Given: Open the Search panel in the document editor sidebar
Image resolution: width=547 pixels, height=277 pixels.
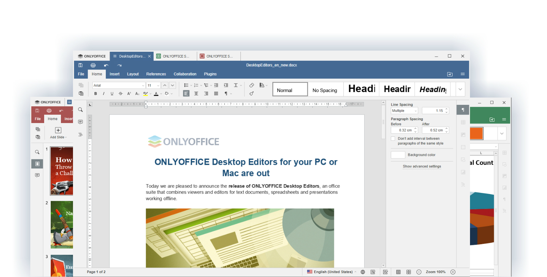Looking at the screenshot, I should [x=81, y=110].
